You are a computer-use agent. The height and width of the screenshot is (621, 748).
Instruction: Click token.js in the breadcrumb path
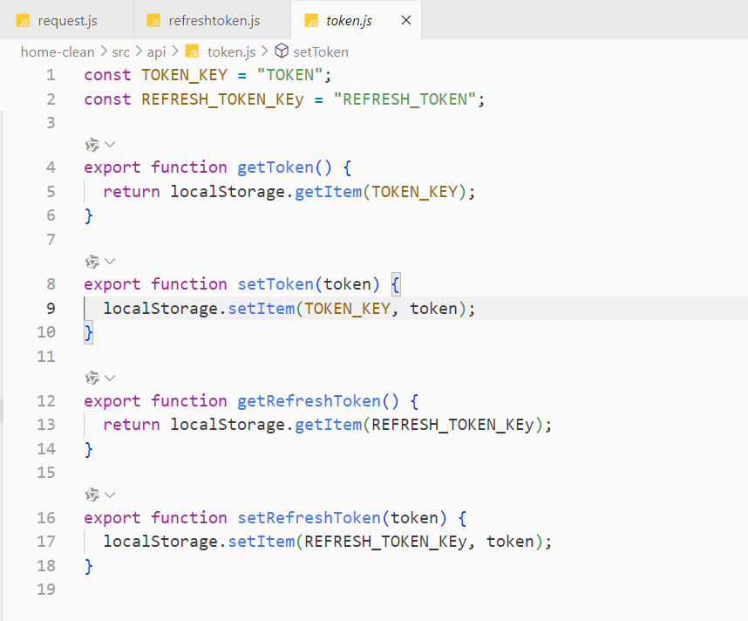pos(231,51)
